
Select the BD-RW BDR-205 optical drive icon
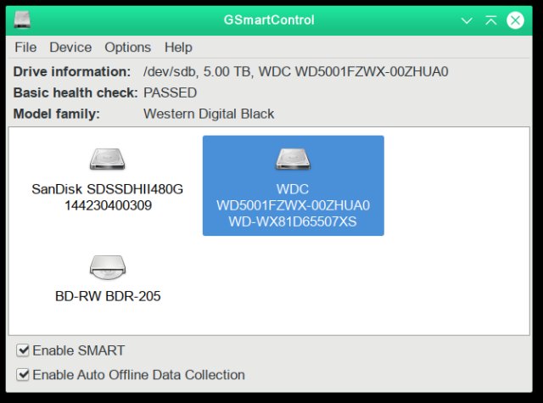click(108, 267)
